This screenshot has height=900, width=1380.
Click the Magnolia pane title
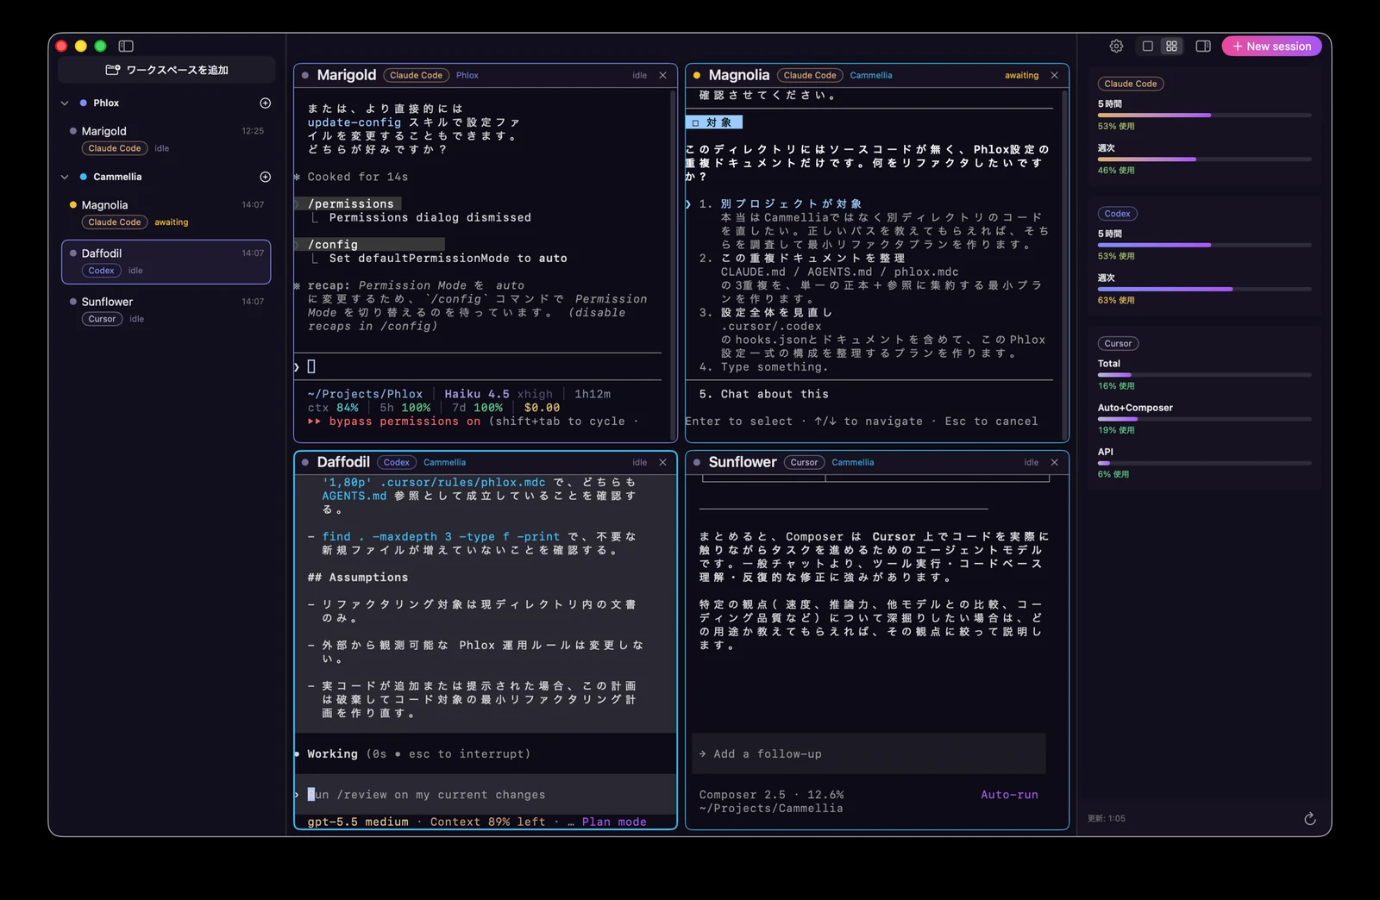[739, 75]
